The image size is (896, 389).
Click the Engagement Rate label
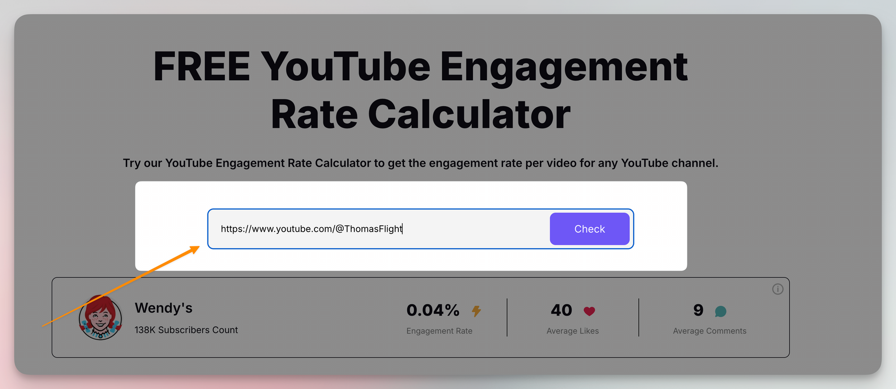tap(439, 331)
